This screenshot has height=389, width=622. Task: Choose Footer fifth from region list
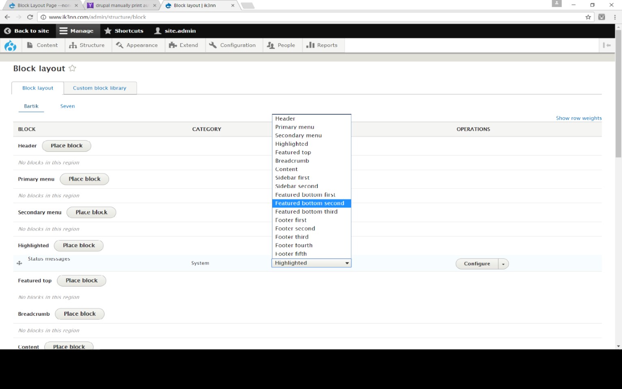pyautogui.click(x=311, y=254)
